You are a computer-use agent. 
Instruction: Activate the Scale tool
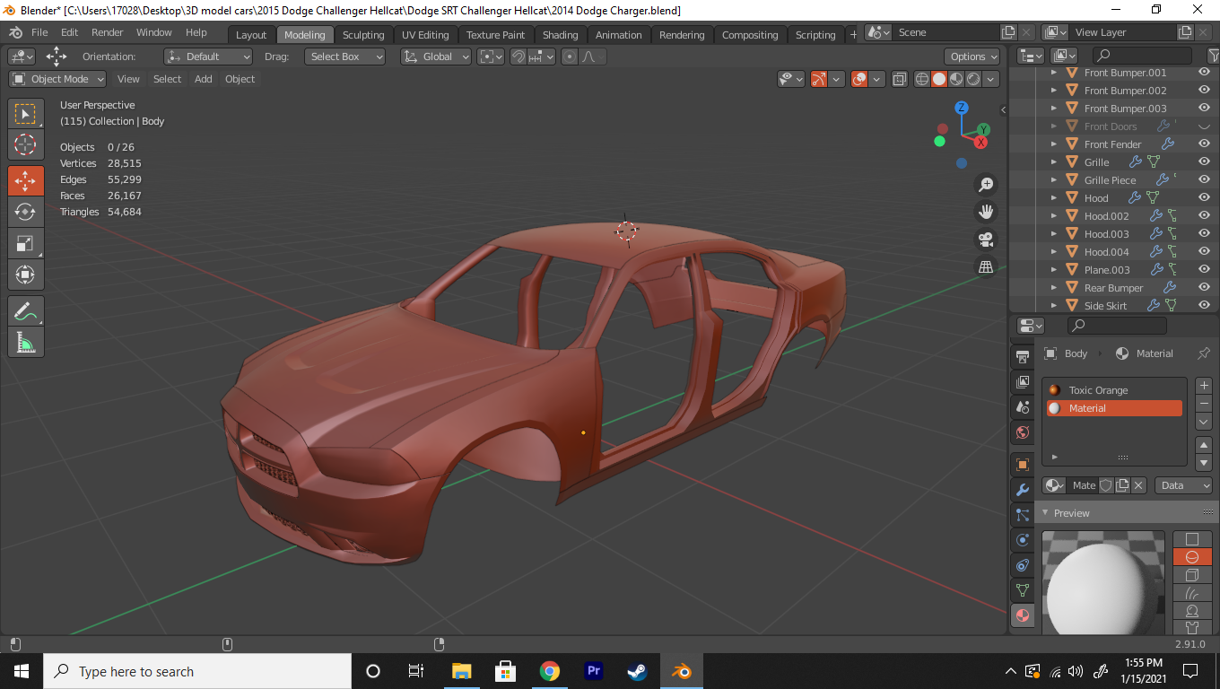tap(25, 243)
